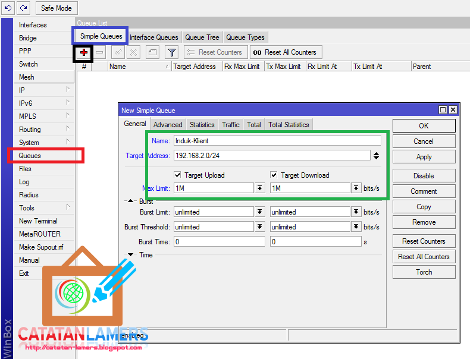This screenshot has height=359, width=470.
Task: Click the Target Address input field
Action: [x=272, y=156]
